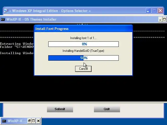Click the disabled maximize button of Options Selector
The image size is (167, 125).
[x=154, y=11]
